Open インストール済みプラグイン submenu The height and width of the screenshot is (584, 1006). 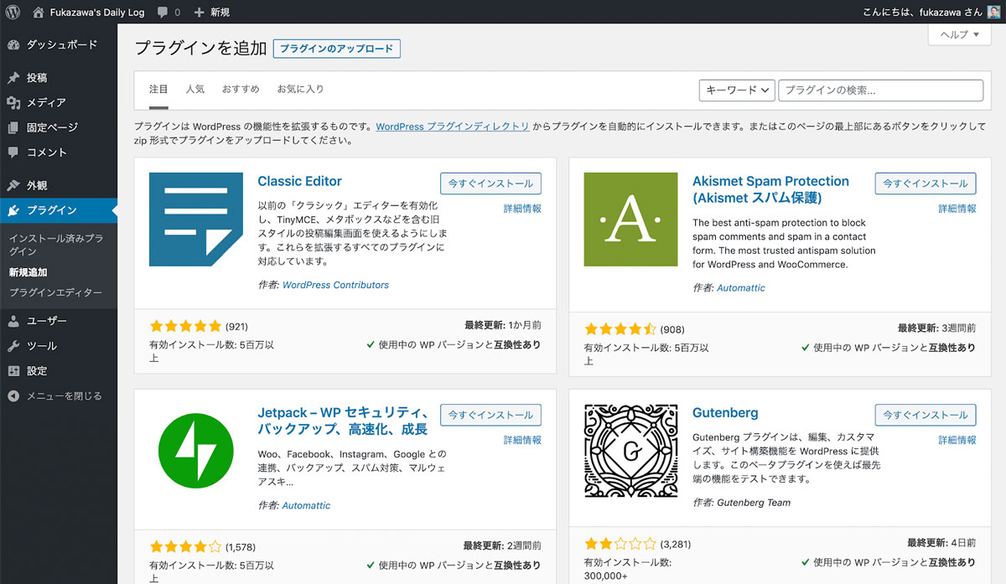pos(56,245)
